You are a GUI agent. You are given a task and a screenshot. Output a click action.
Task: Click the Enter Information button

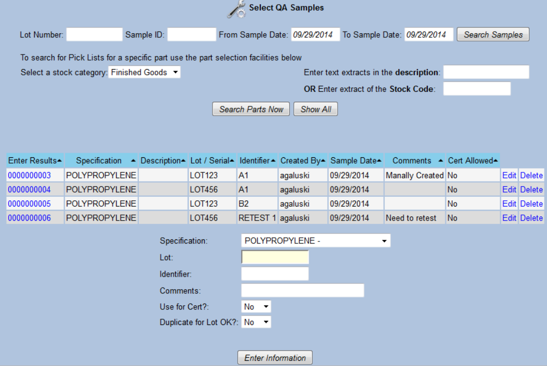274,357
